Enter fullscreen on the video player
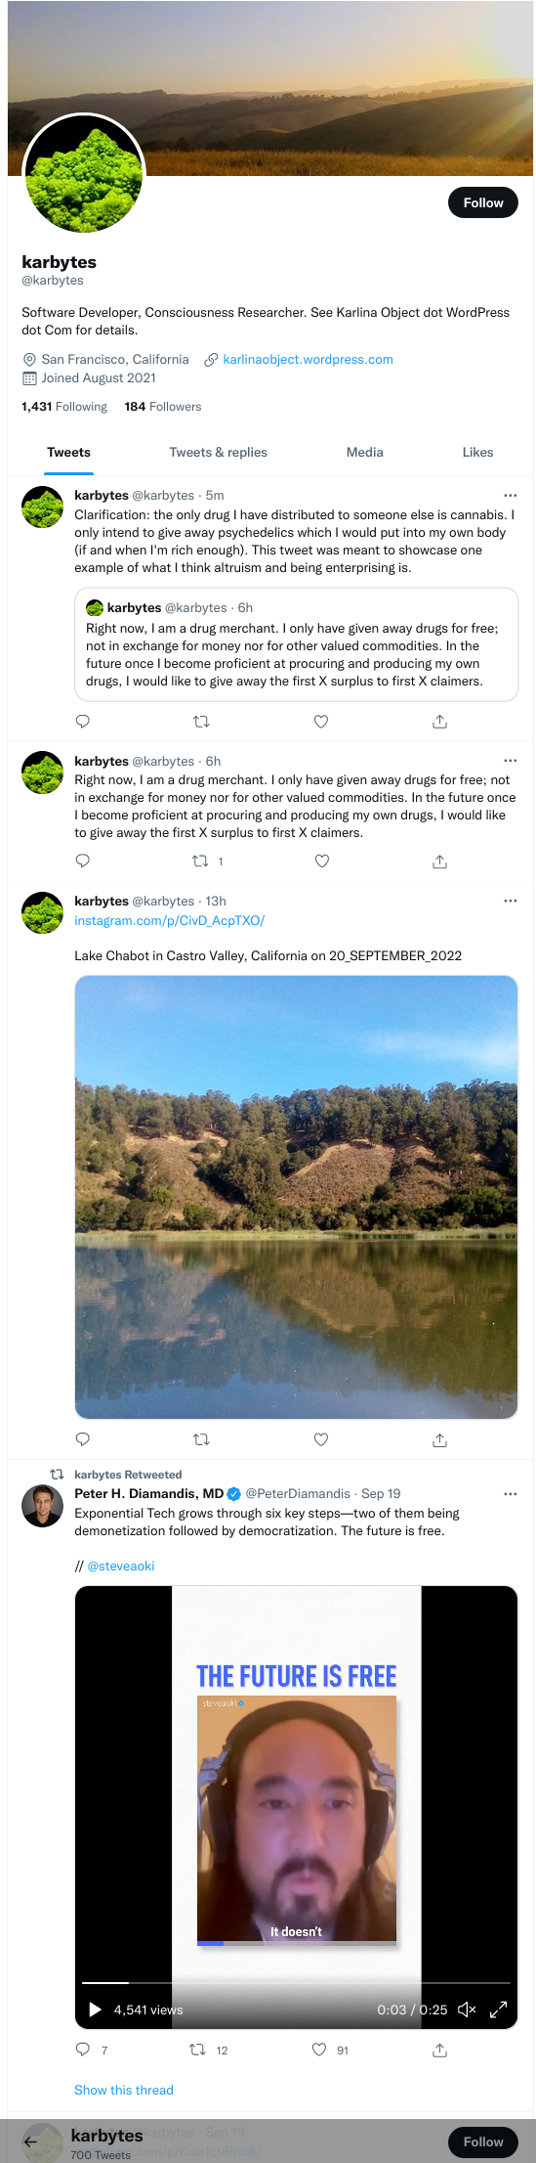The image size is (536, 2163). [498, 2009]
